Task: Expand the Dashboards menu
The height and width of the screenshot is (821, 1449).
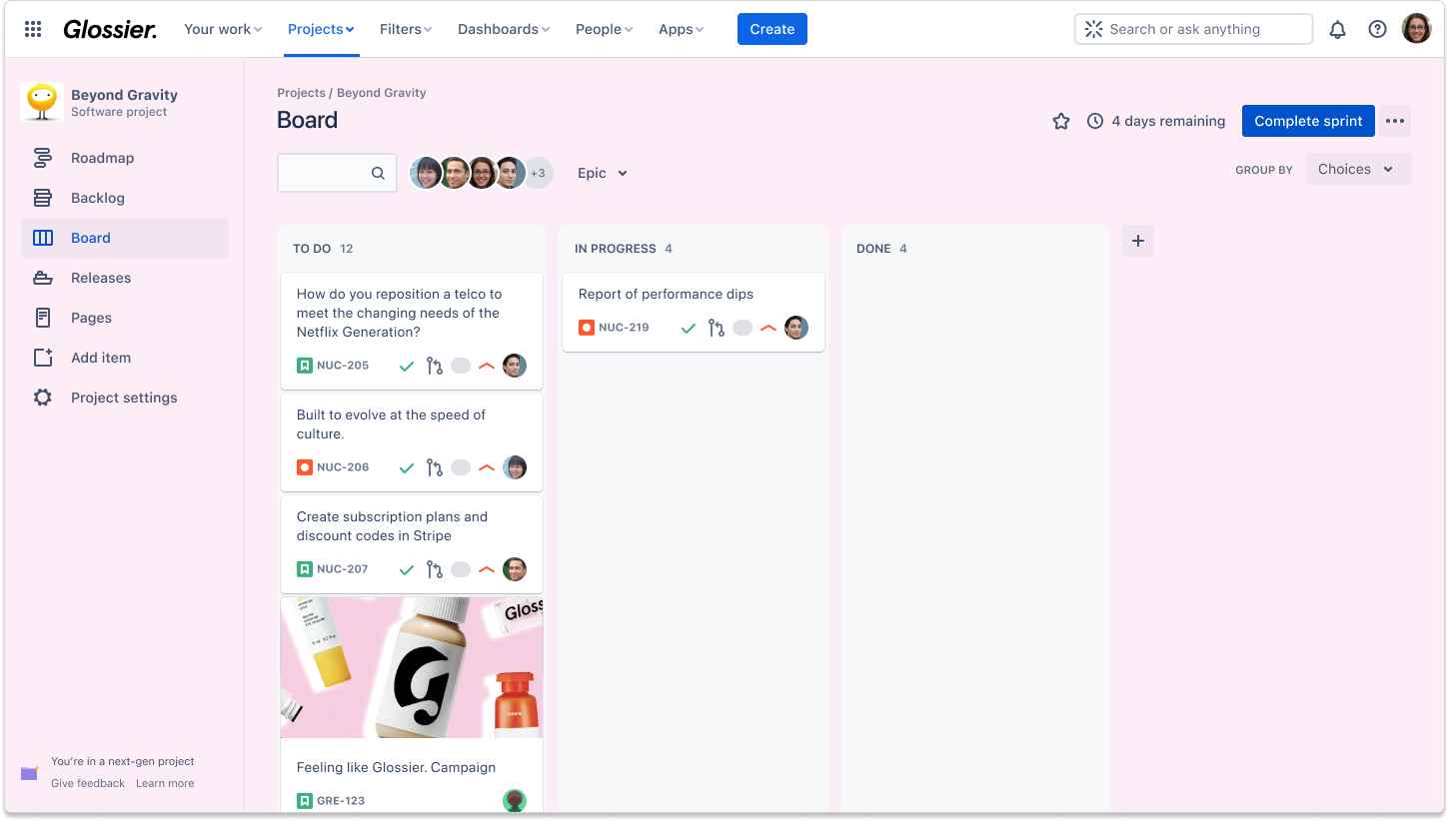Action: pos(504,29)
